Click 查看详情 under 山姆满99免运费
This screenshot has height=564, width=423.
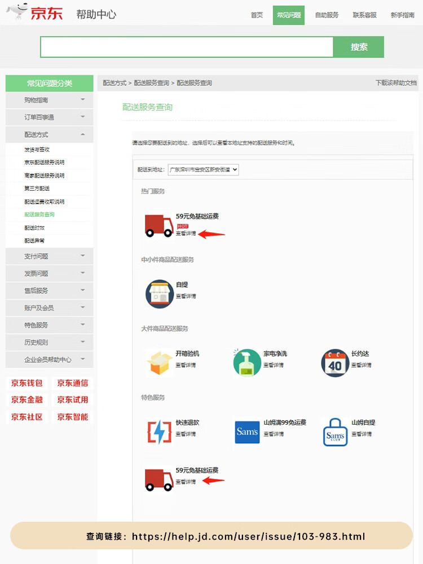coord(274,434)
